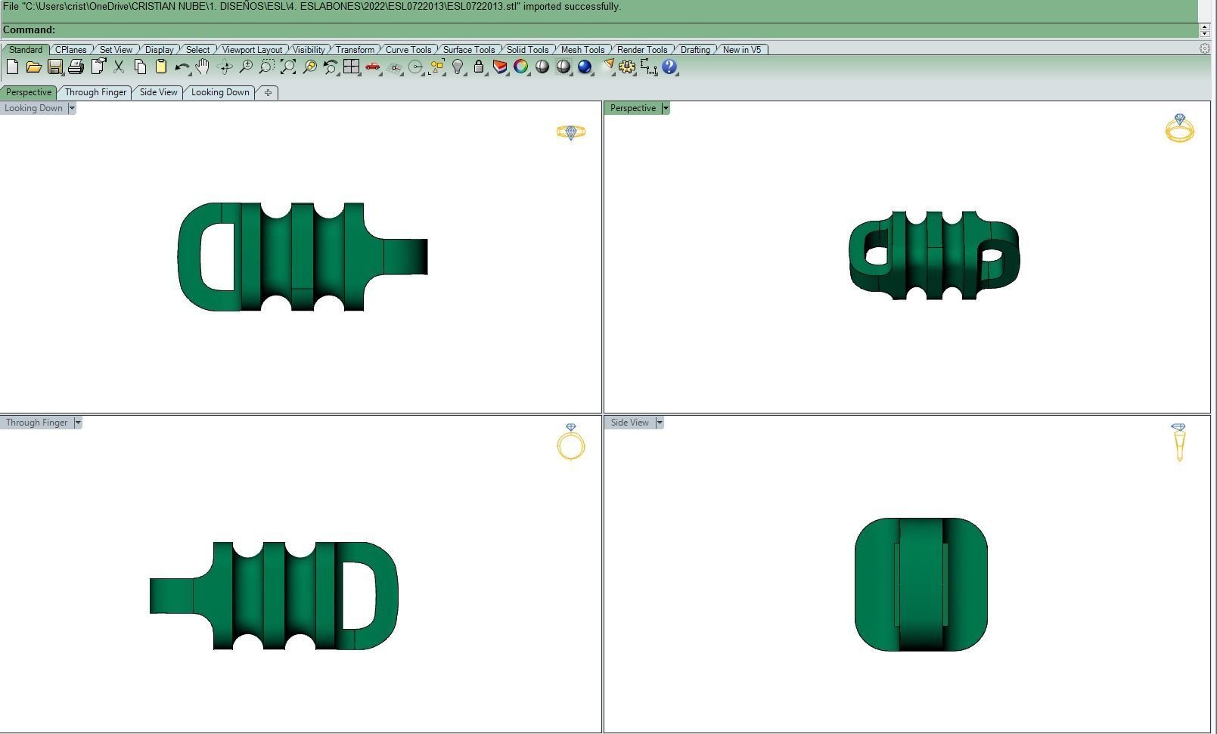
Task: Switch to Side View viewport tab
Action: point(159,92)
